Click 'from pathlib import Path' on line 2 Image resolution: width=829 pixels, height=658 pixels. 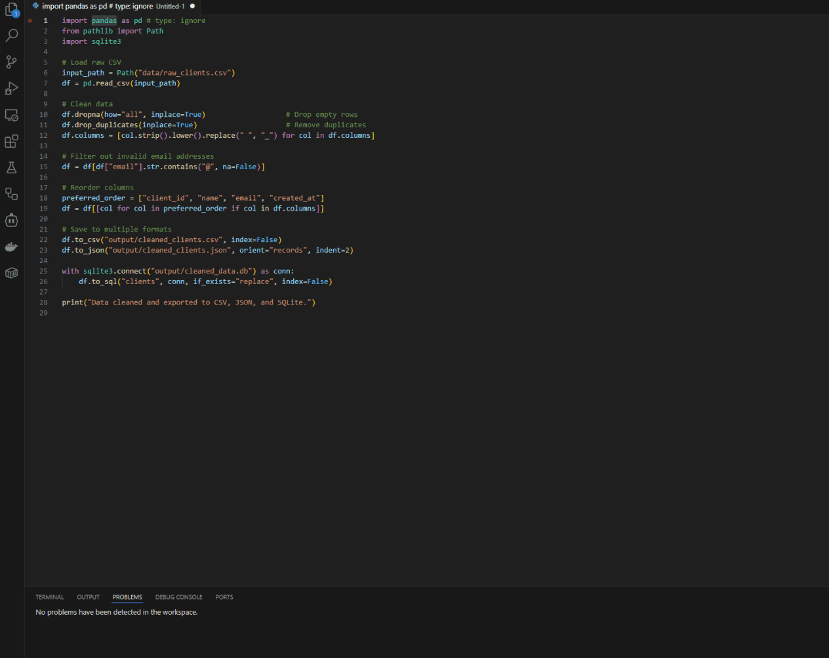(113, 31)
